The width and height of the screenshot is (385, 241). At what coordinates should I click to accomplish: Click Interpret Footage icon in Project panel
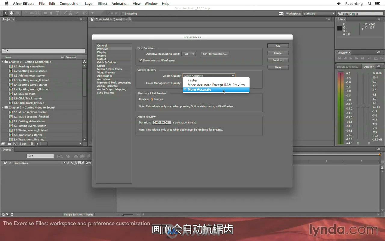[x=3, y=144]
